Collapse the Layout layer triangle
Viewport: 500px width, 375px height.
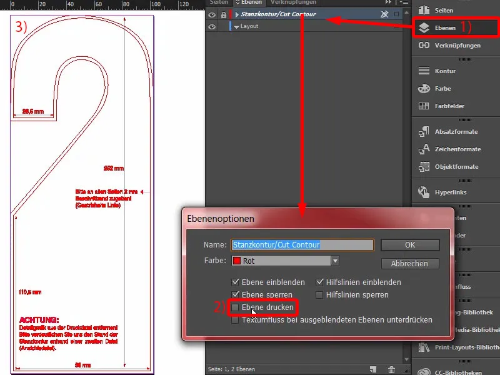(x=236, y=27)
